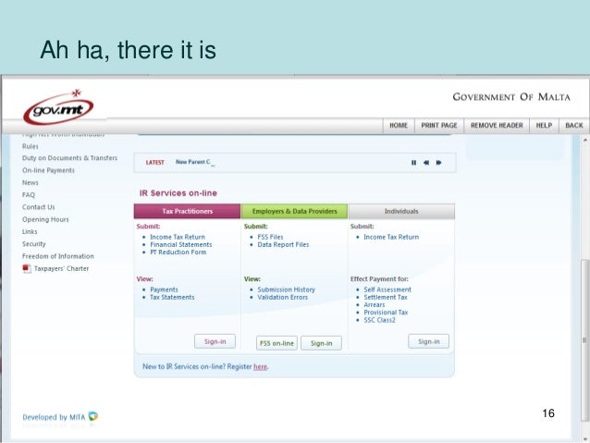Open PT Reduction Form link
590x443 pixels.
tap(178, 252)
